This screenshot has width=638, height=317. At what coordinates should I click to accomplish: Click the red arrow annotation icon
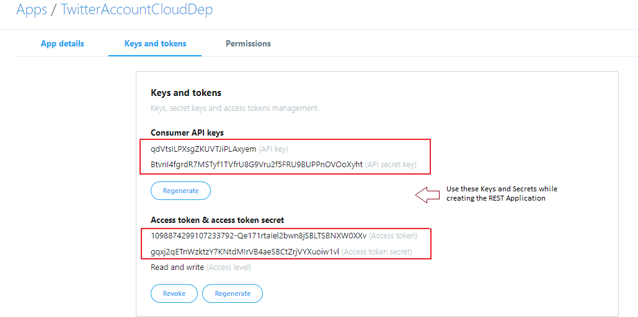pyautogui.click(x=427, y=194)
